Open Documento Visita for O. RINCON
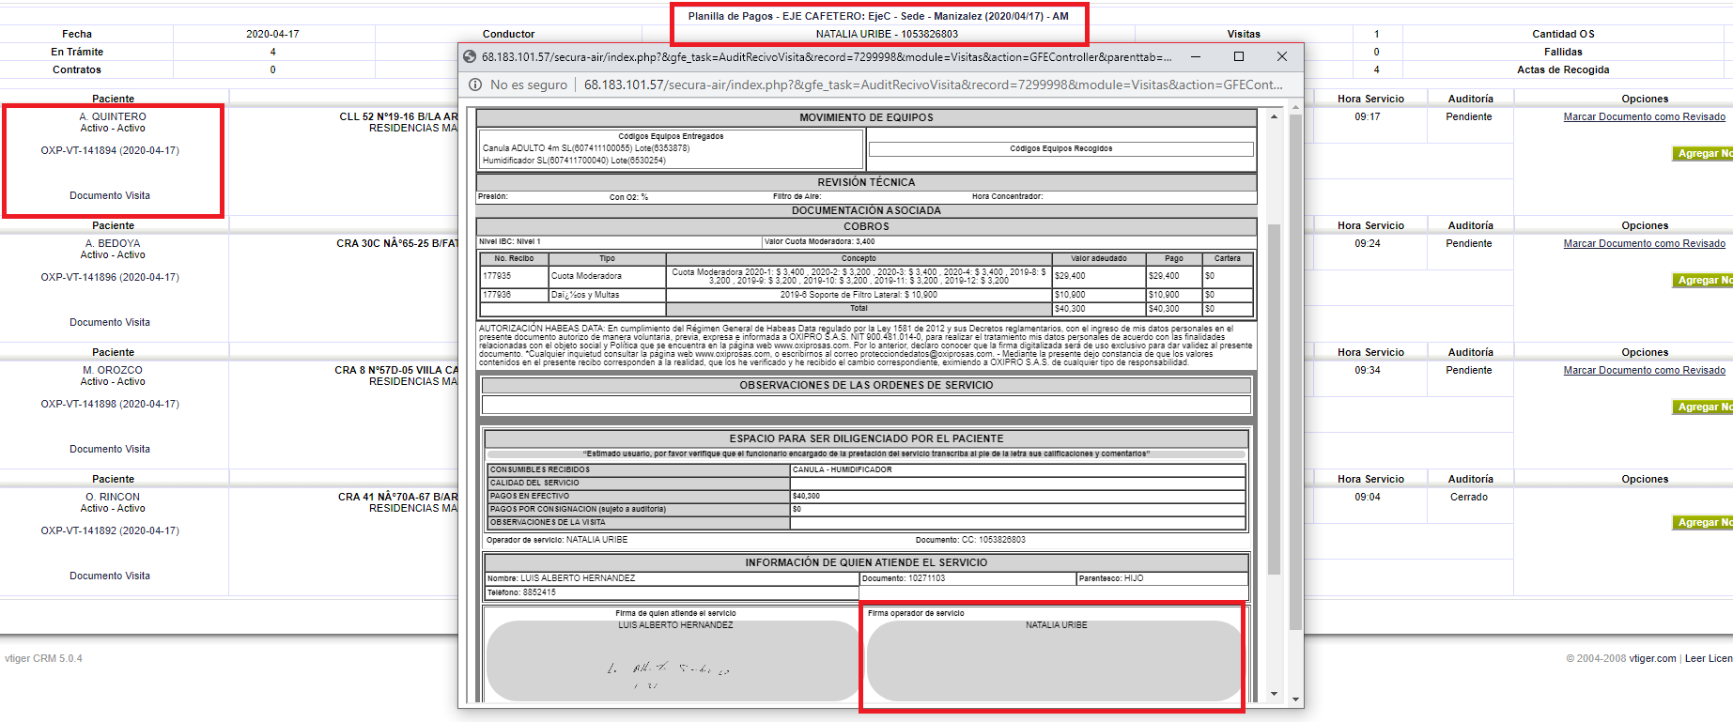 click(x=110, y=576)
